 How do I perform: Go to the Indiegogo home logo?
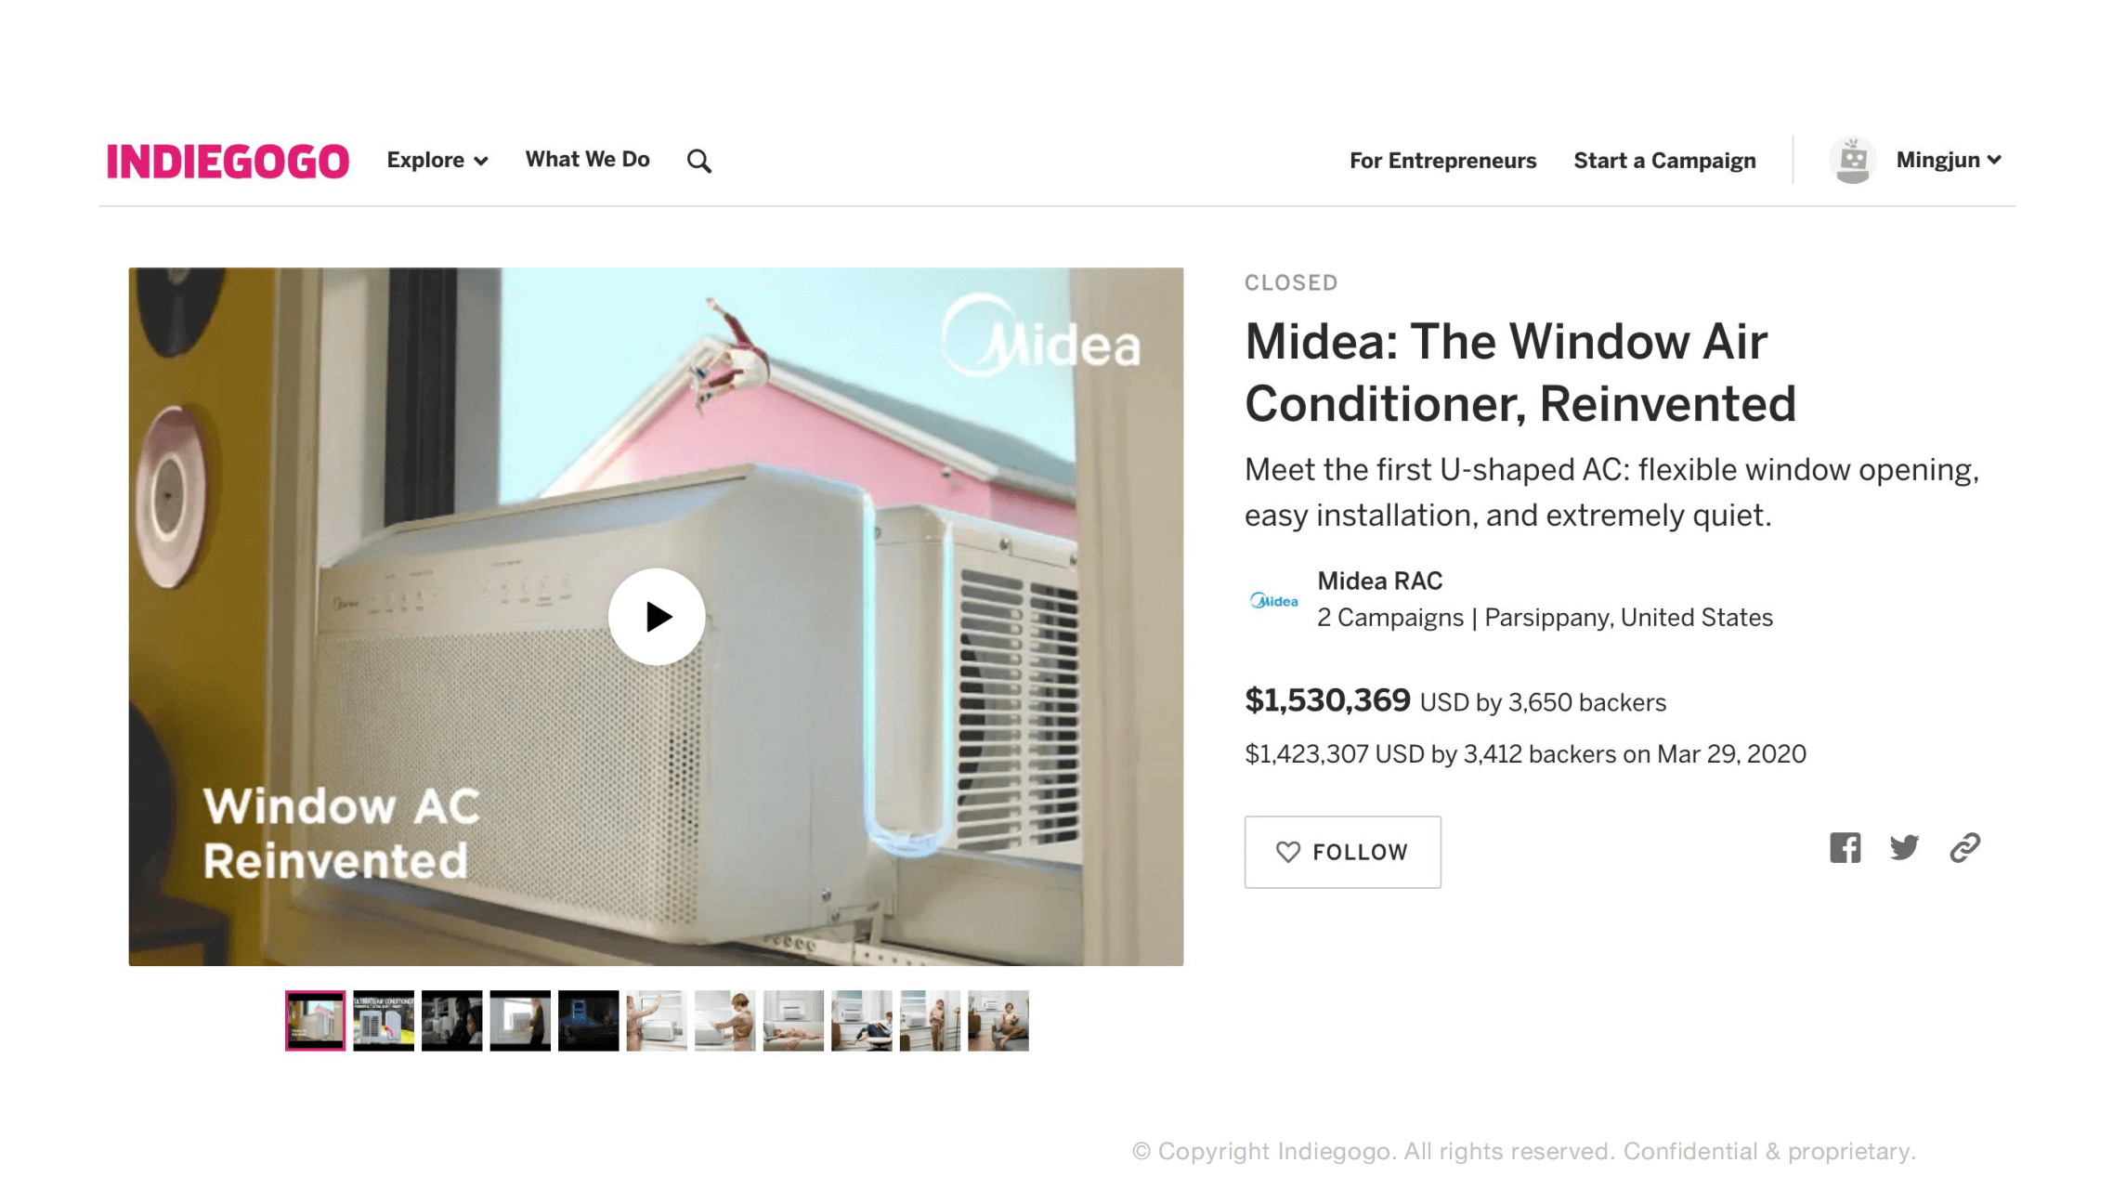[228, 161]
